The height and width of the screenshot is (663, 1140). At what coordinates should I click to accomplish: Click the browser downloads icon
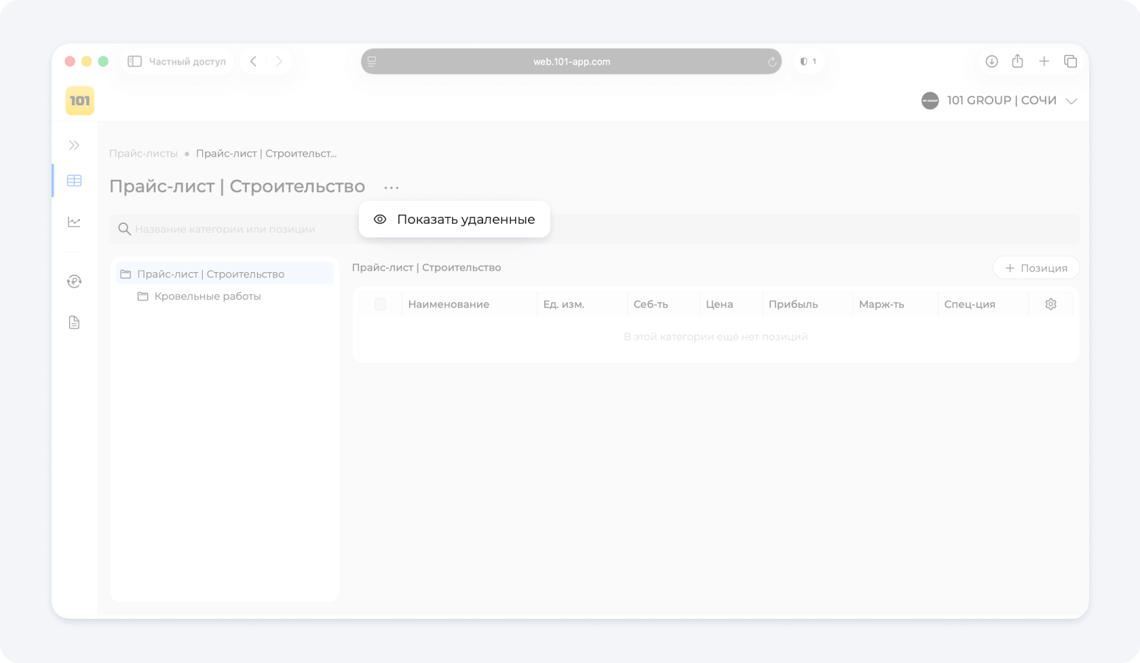coord(991,62)
